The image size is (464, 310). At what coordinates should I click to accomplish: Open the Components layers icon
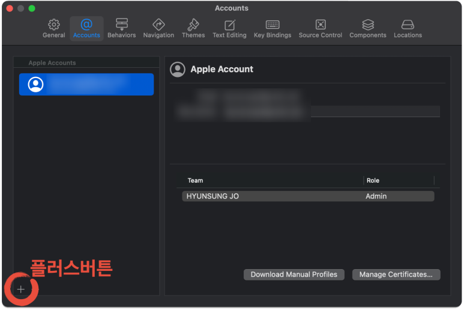click(368, 25)
